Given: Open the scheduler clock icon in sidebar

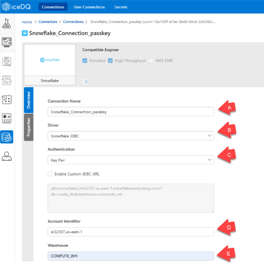Looking at the screenshot, I should (x=7, y=99).
